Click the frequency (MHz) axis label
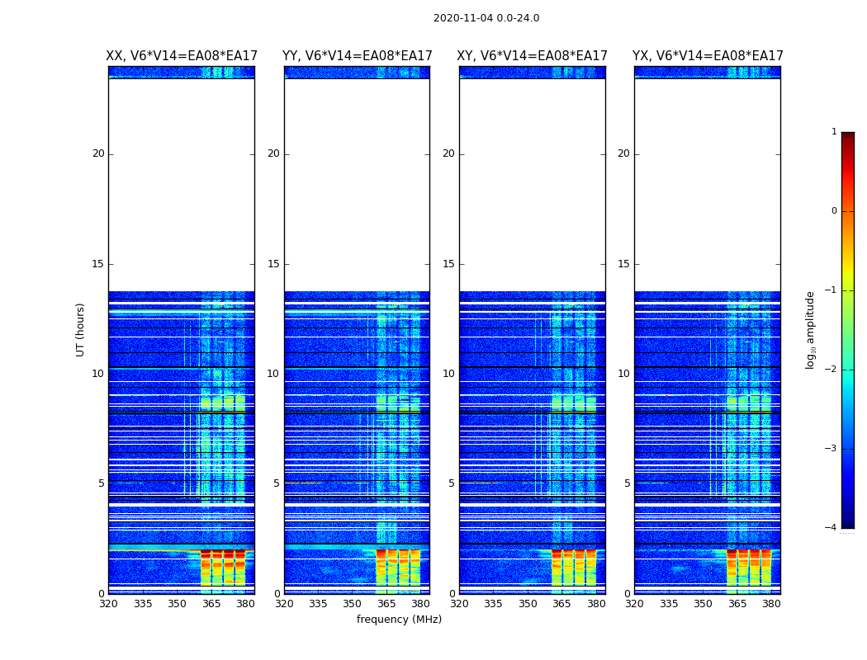 coord(399,620)
